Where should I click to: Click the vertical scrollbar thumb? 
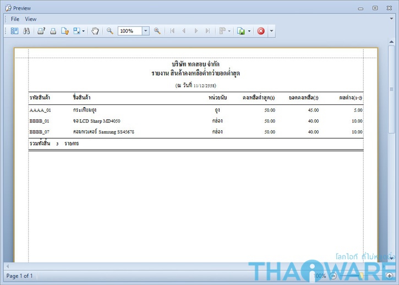(392, 89)
